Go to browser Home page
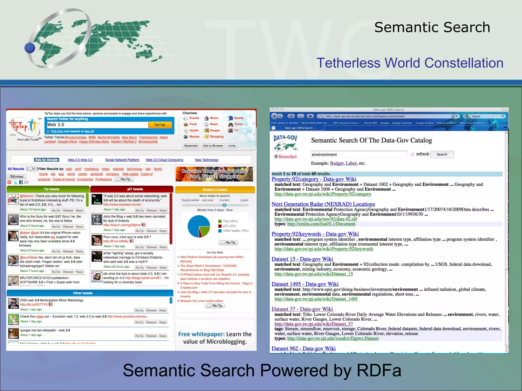 click(310, 116)
